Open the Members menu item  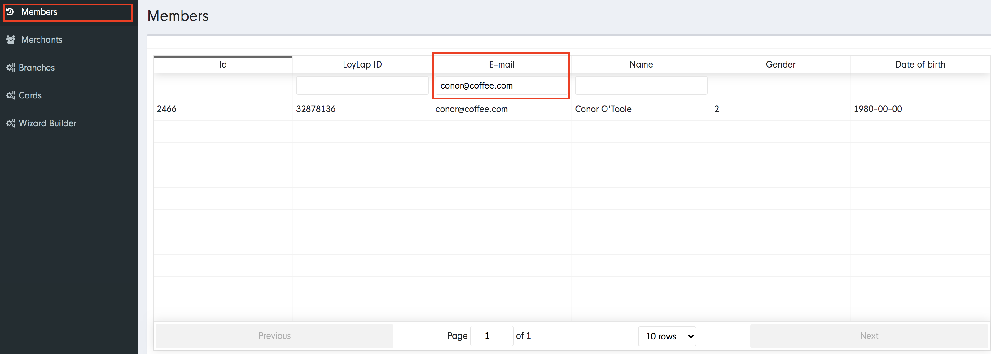pyautogui.click(x=68, y=12)
